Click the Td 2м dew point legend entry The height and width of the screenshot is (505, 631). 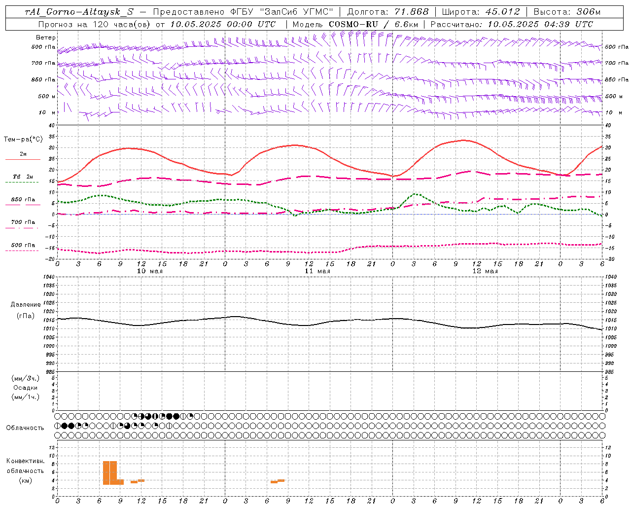(23, 177)
